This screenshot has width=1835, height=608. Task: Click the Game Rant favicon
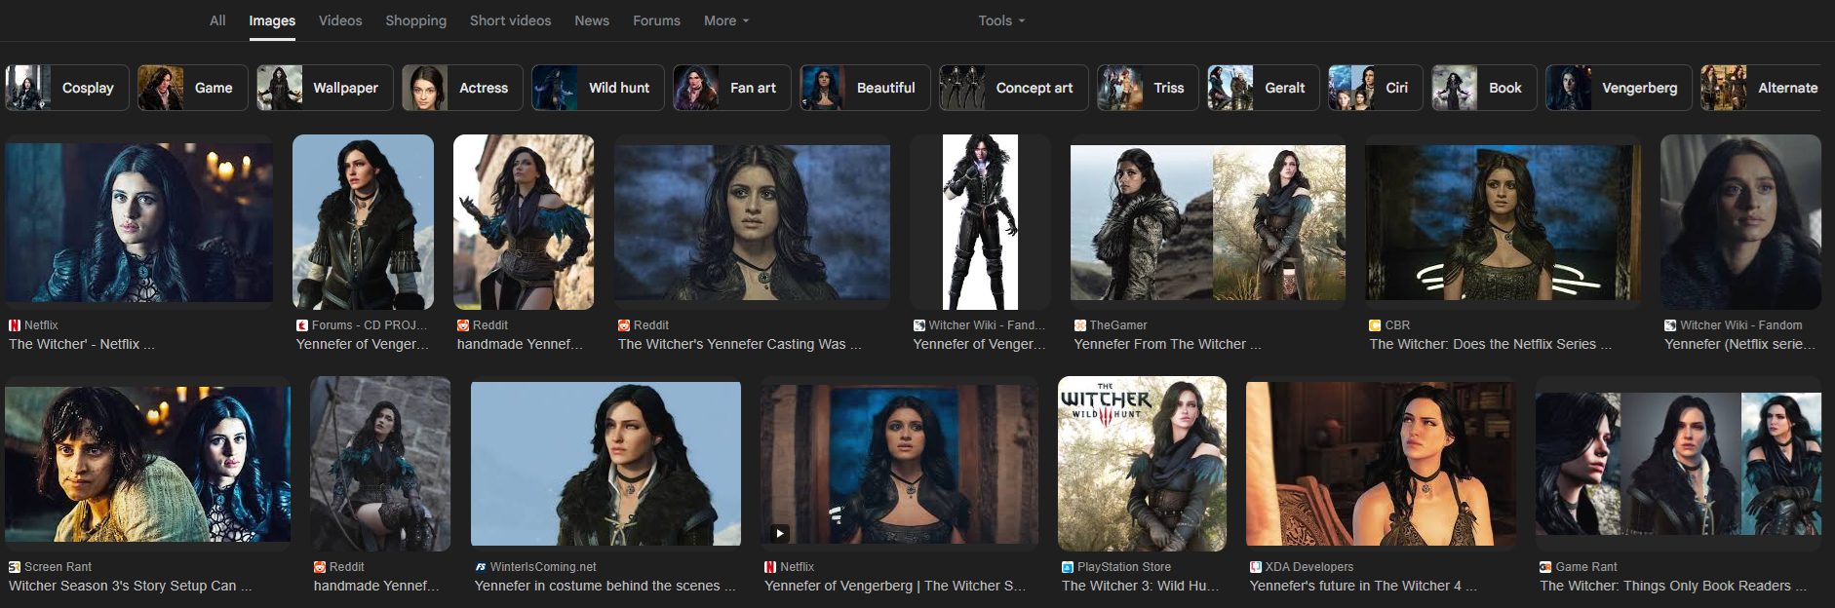click(1545, 567)
